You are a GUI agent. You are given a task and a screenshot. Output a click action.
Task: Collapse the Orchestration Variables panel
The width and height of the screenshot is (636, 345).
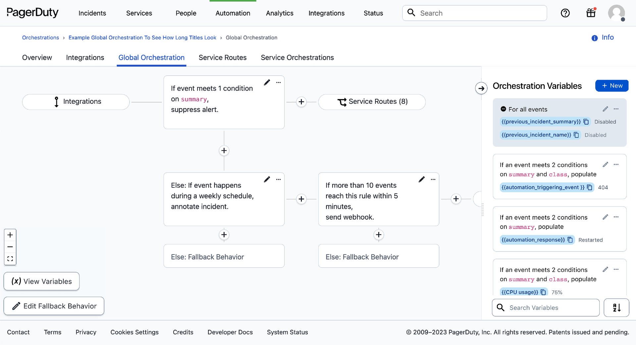tap(481, 88)
